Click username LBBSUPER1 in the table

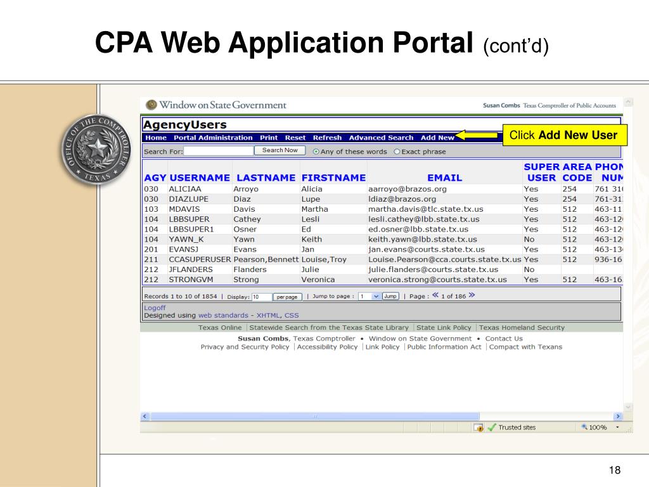click(x=191, y=229)
